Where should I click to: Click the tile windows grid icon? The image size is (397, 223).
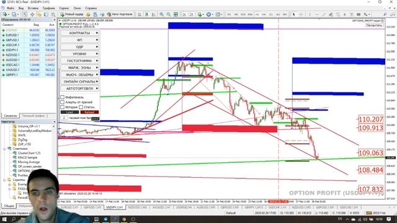pyautogui.click(x=176, y=14)
